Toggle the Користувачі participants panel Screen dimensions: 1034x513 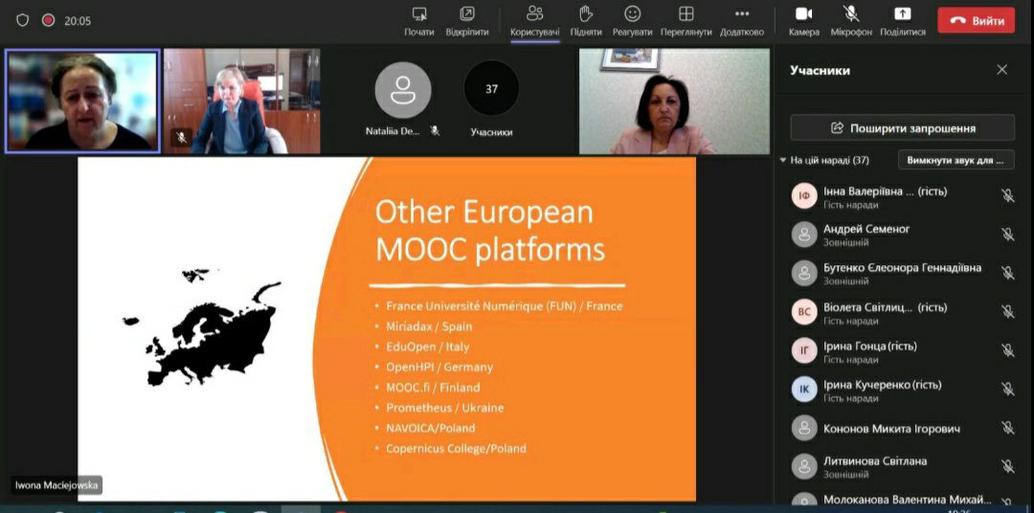coord(535,20)
